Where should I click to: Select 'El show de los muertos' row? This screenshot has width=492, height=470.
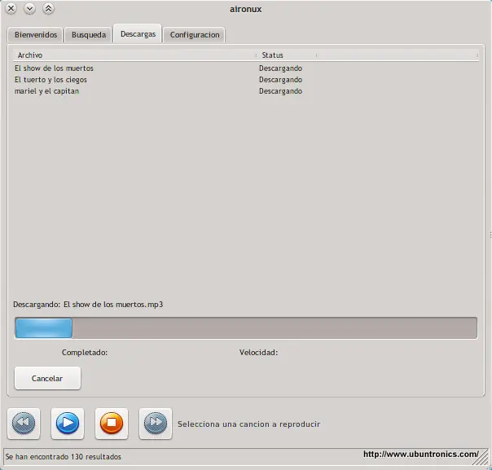click(x=246, y=68)
